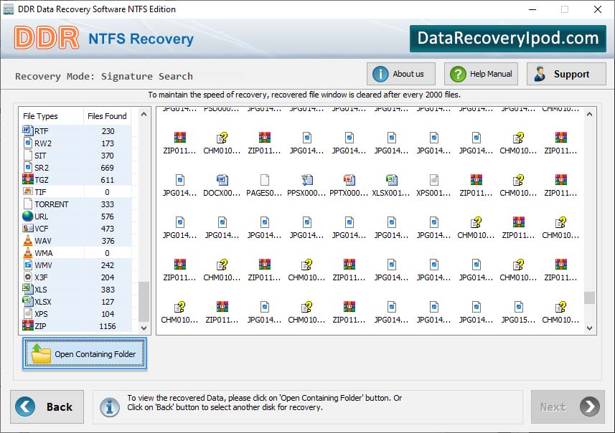Click the recovered files pane scrollbar thumb
The image size is (615, 433).
[x=589, y=298]
